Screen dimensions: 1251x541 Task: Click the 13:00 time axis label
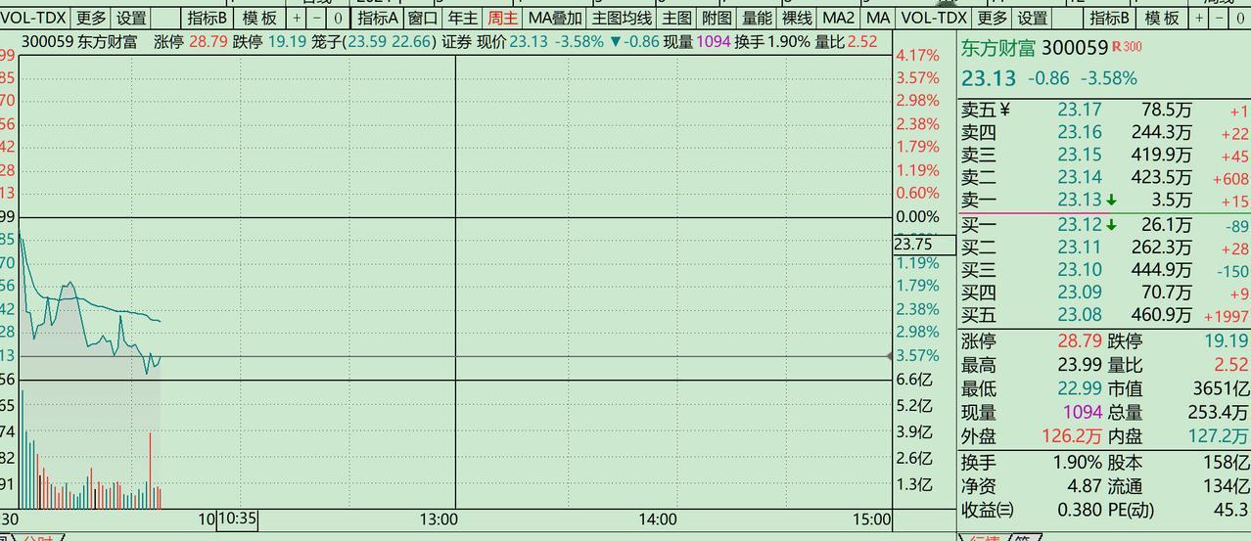438,519
